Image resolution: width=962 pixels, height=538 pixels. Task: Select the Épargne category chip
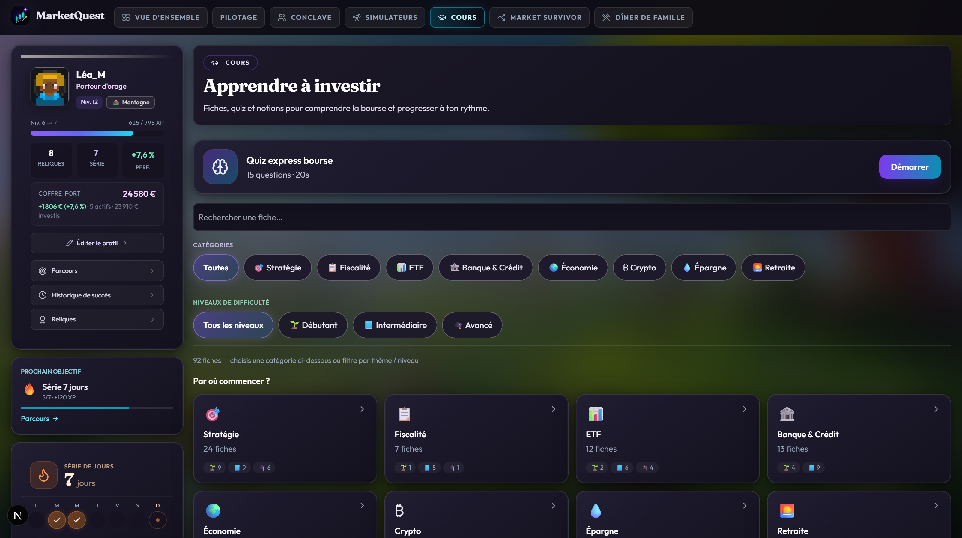click(704, 268)
